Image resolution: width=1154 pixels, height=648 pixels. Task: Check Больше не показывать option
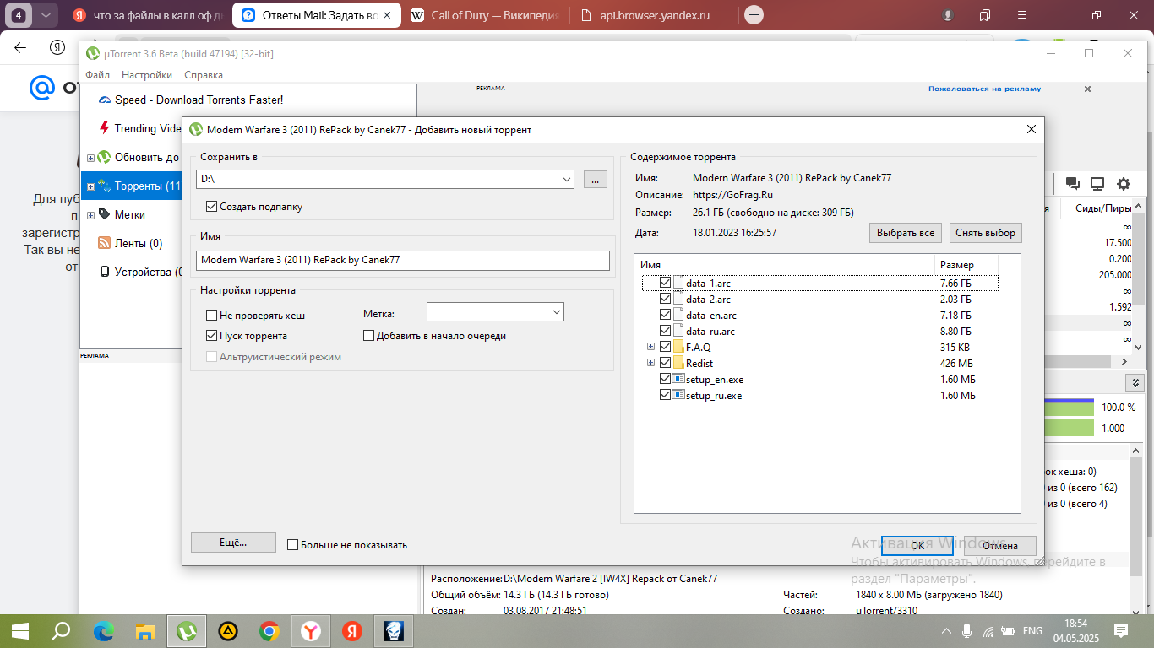click(x=292, y=544)
